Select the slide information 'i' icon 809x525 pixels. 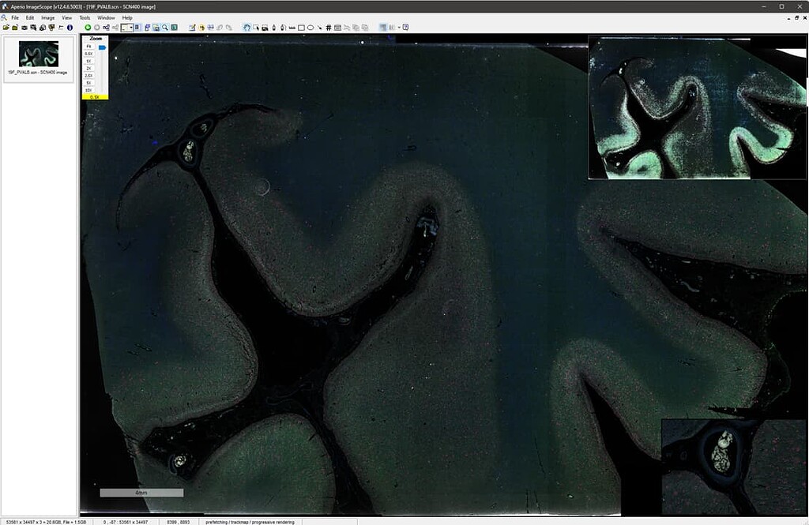[70, 27]
